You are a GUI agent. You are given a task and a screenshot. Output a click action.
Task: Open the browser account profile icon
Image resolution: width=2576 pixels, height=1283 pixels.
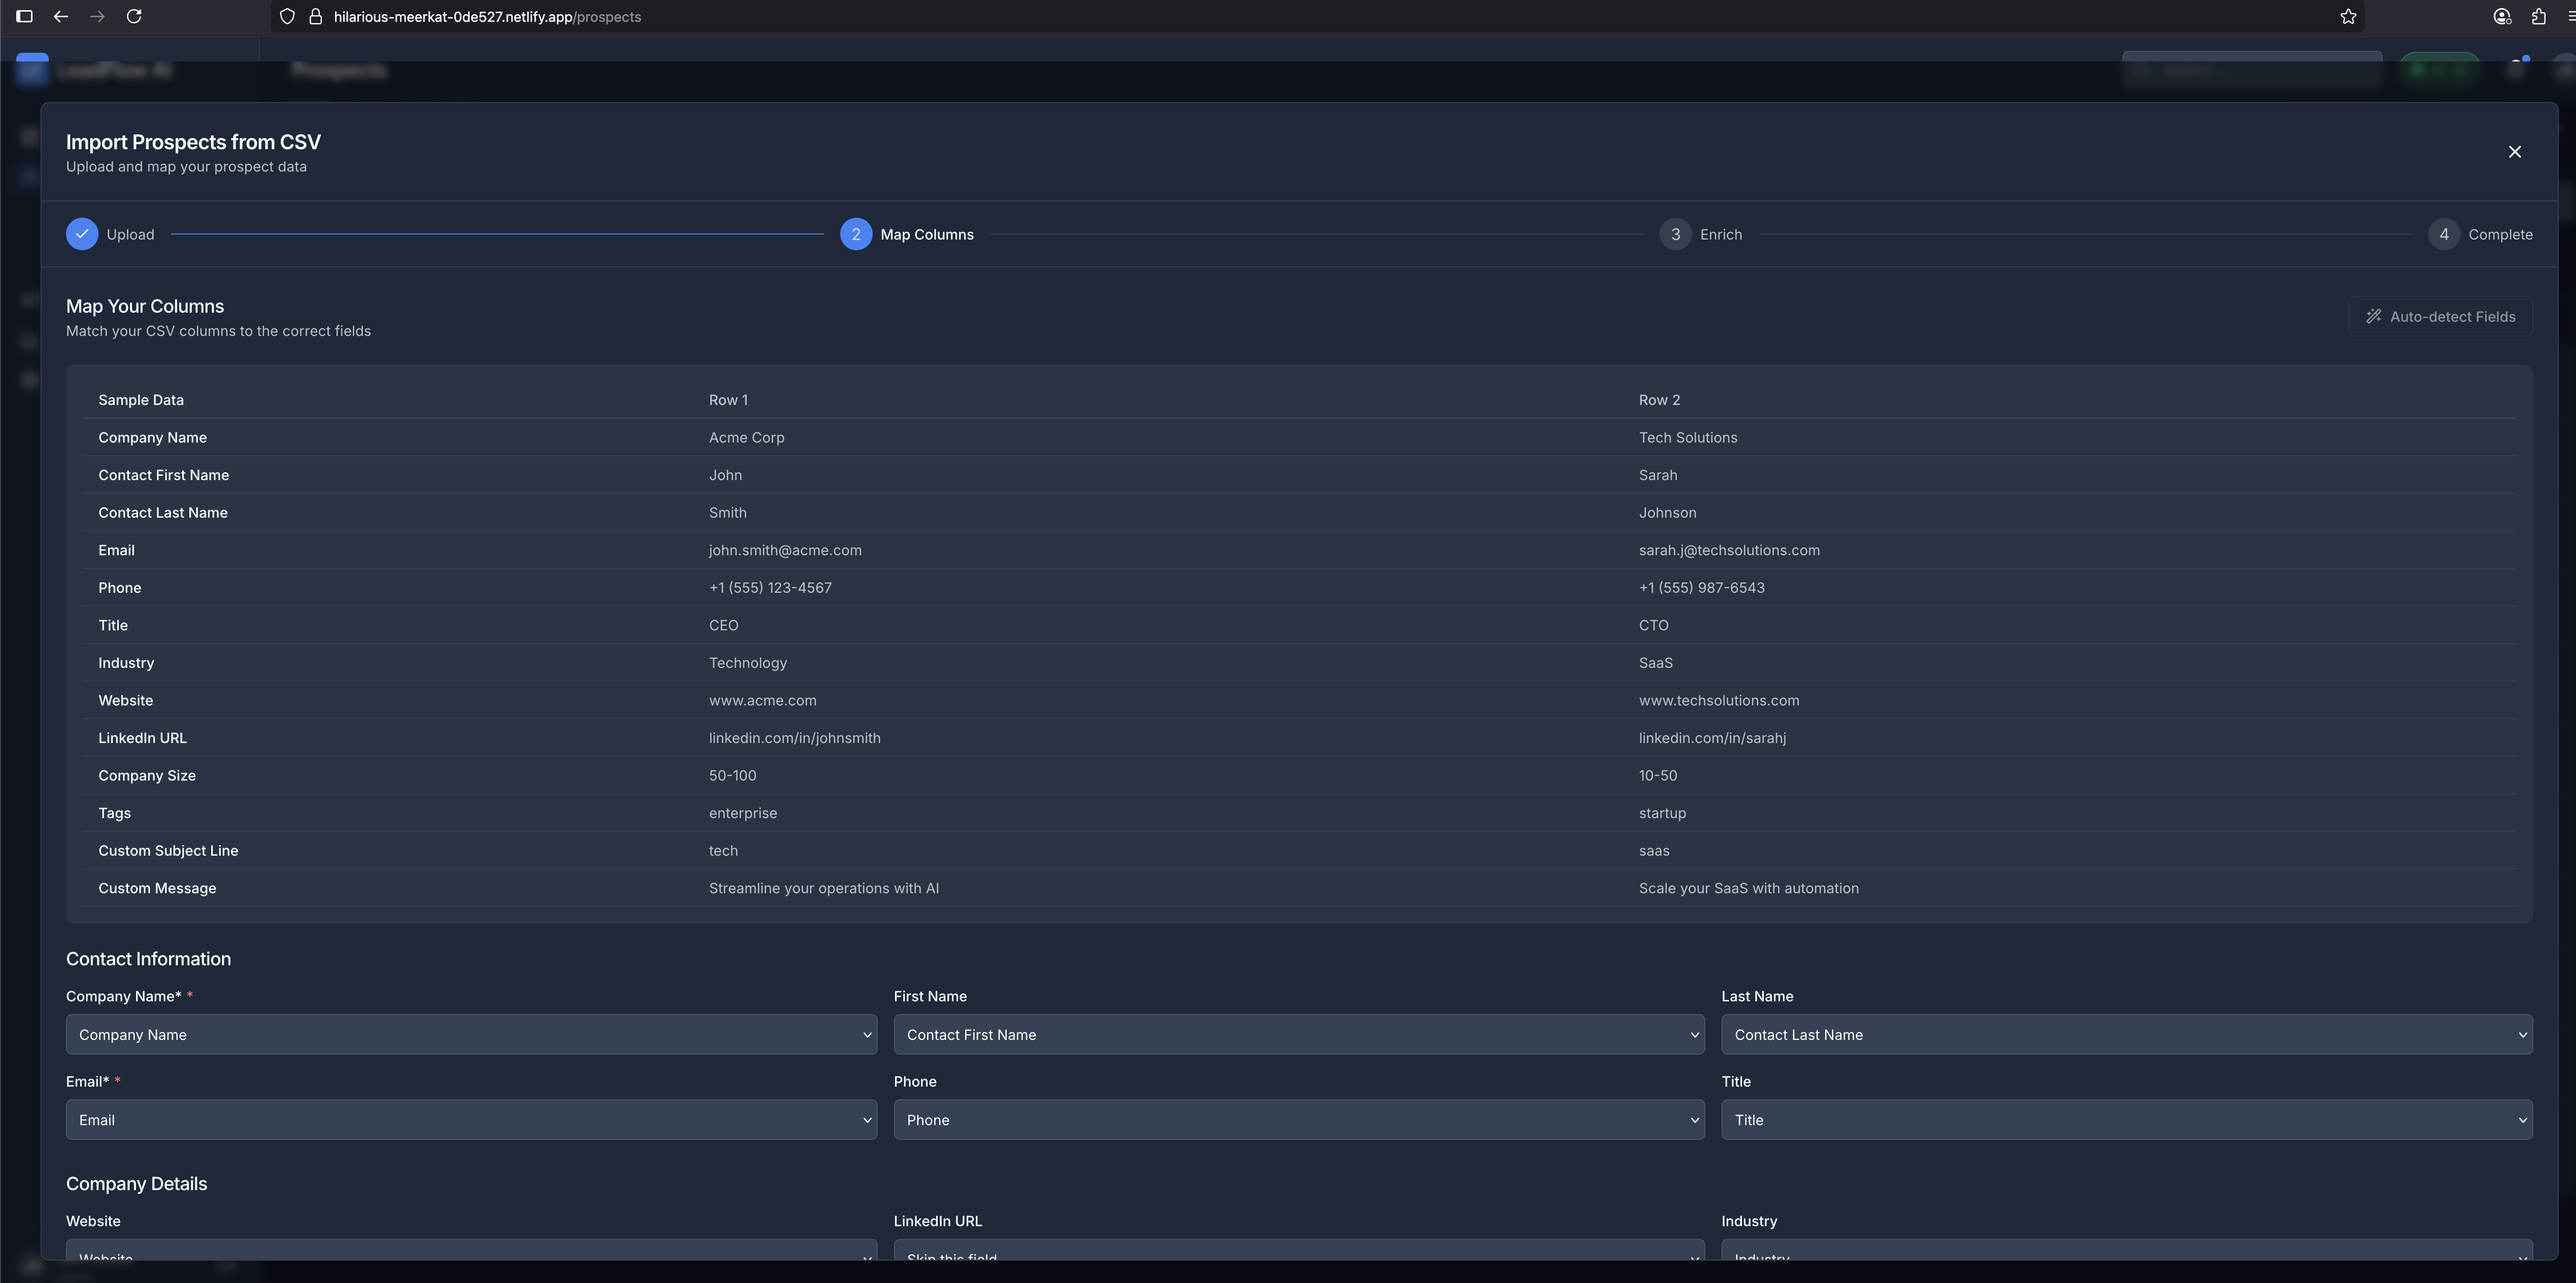[2501, 16]
